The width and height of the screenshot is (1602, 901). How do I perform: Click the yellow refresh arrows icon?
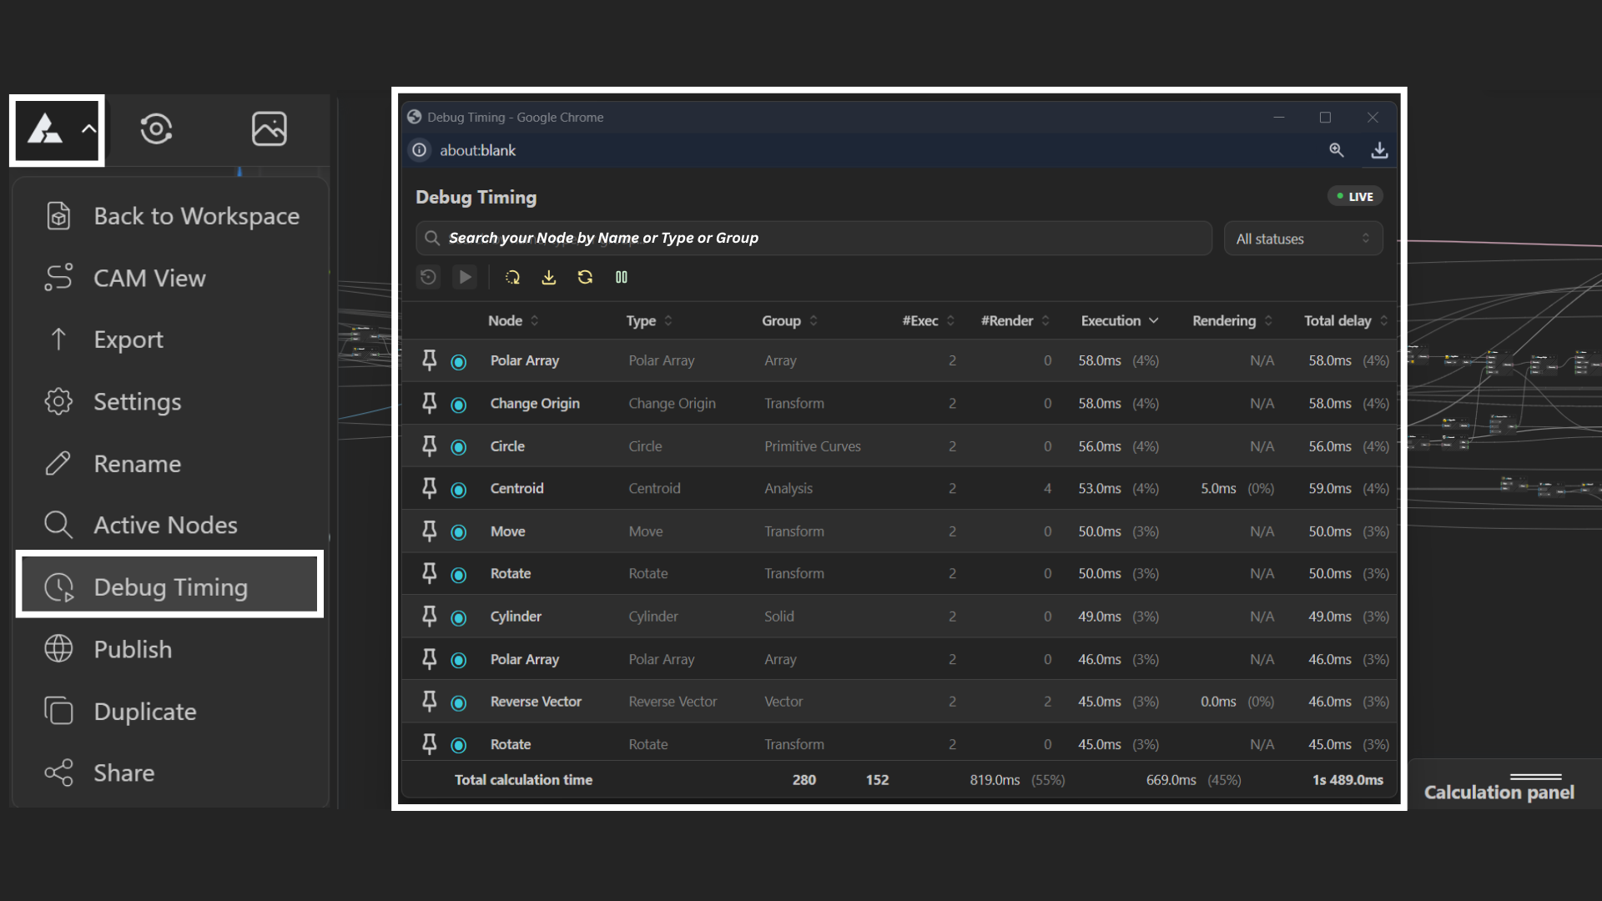coord(585,278)
